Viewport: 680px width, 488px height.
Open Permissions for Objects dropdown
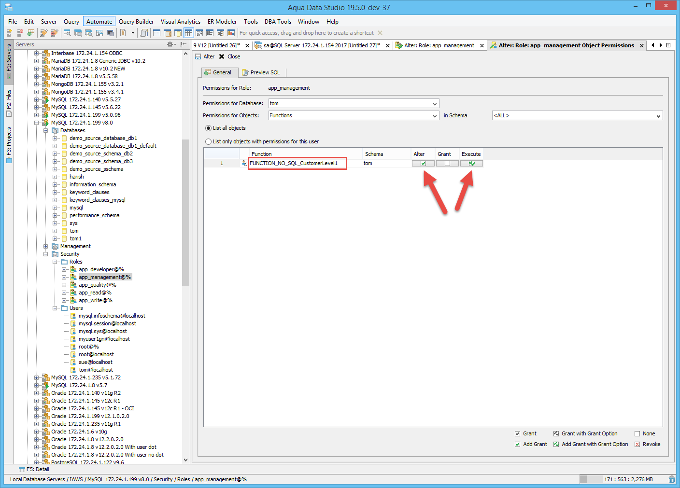[435, 115]
